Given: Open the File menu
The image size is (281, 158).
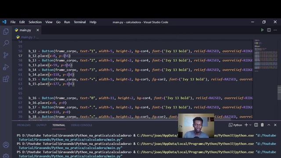Looking at the screenshot, I should coord(13,22).
